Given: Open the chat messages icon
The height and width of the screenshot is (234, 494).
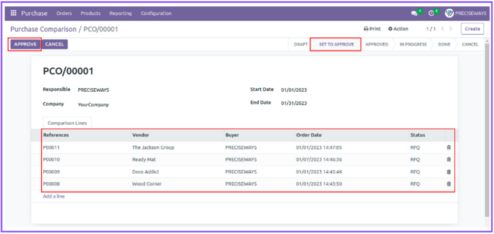Looking at the screenshot, I should [x=415, y=13].
